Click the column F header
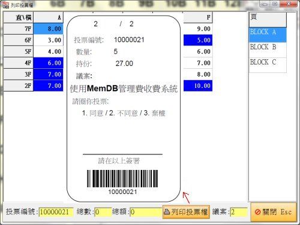The height and width of the screenshot is (225, 300). (x=198, y=17)
